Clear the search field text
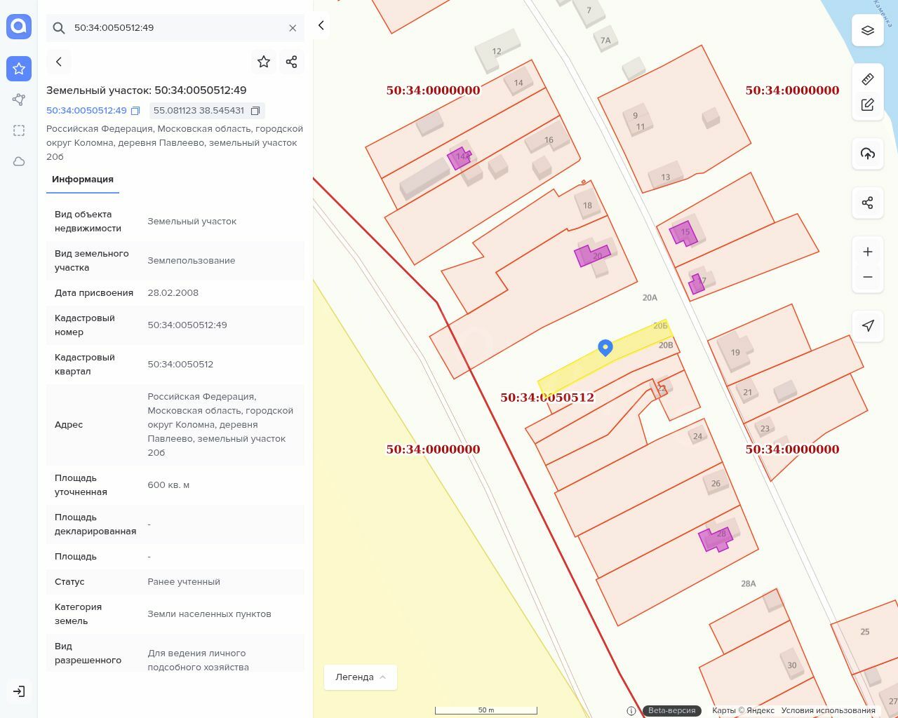898x718 pixels. tap(293, 28)
